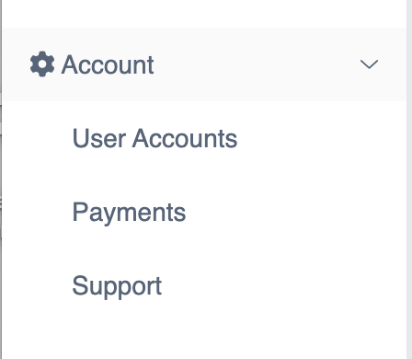Viewport: 412px width, 359px height.
Task: Open the Payments page
Action: (129, 213)
